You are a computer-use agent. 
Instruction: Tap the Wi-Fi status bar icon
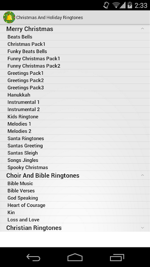pyautogui.click(x=116, y=5)
